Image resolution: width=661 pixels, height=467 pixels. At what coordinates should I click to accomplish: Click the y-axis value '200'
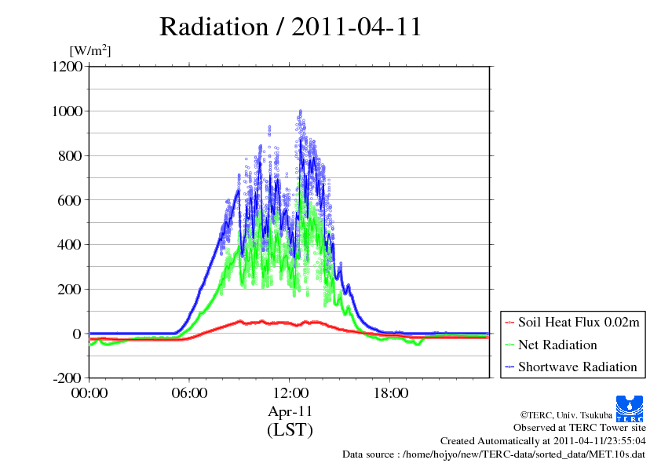pos(70,290)
